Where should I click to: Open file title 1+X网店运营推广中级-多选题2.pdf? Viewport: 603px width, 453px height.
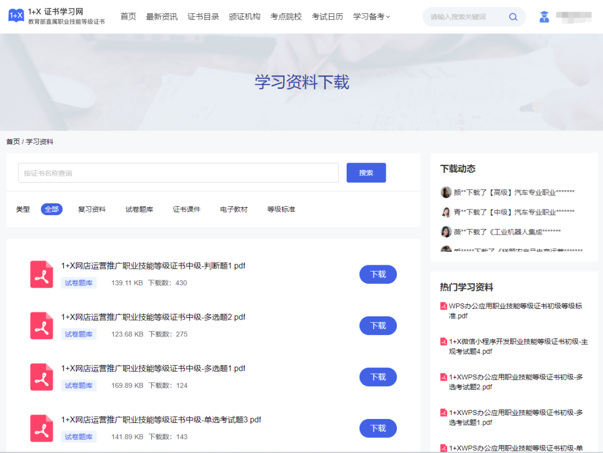pyautogui.click(x=153, y=317)
